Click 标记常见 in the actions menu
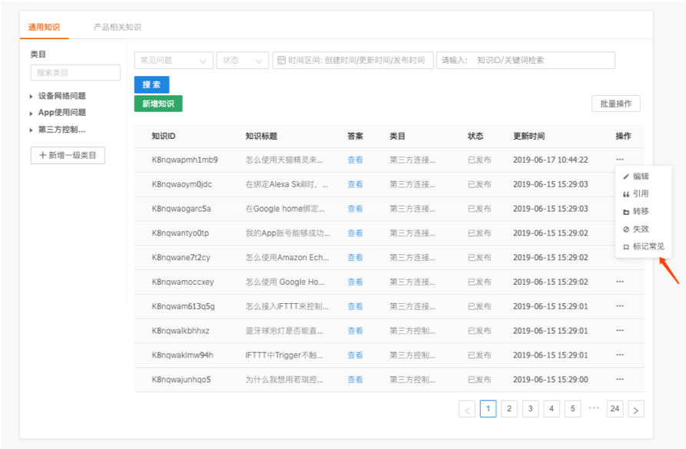The image size is (686, 449). click(x=644, y=246)
